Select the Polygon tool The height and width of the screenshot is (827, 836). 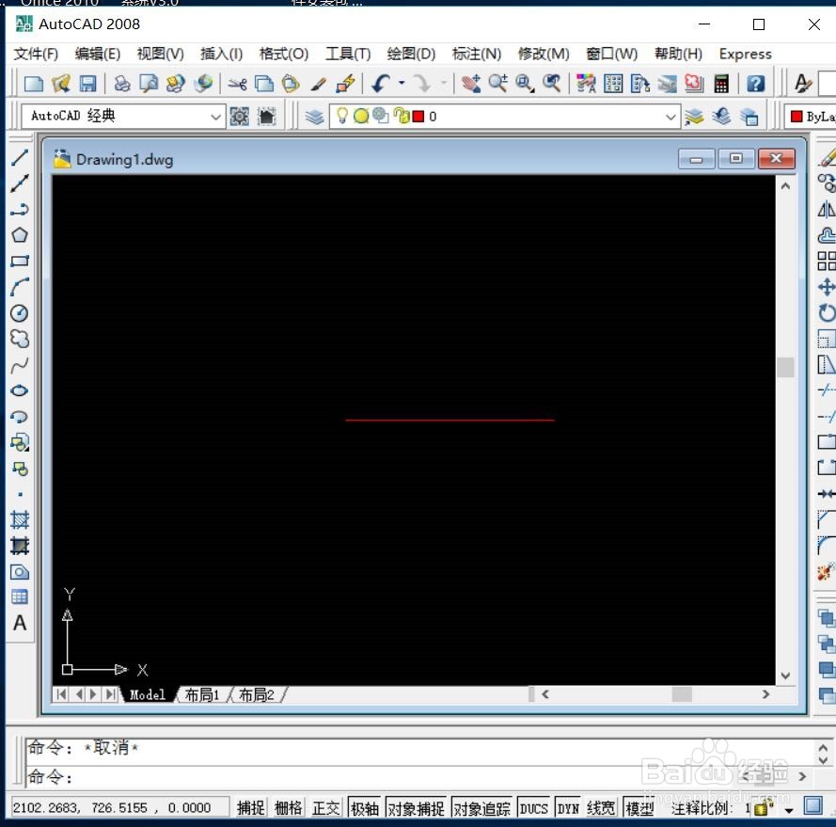click(20, 235)
